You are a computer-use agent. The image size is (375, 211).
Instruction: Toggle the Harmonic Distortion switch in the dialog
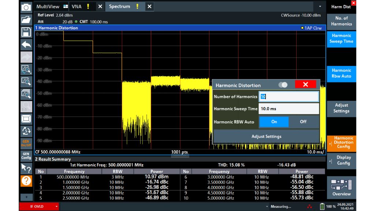[x=282, y=85]
